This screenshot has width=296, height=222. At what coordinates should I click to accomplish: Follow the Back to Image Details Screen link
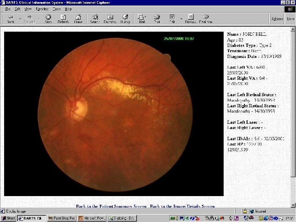183,206
